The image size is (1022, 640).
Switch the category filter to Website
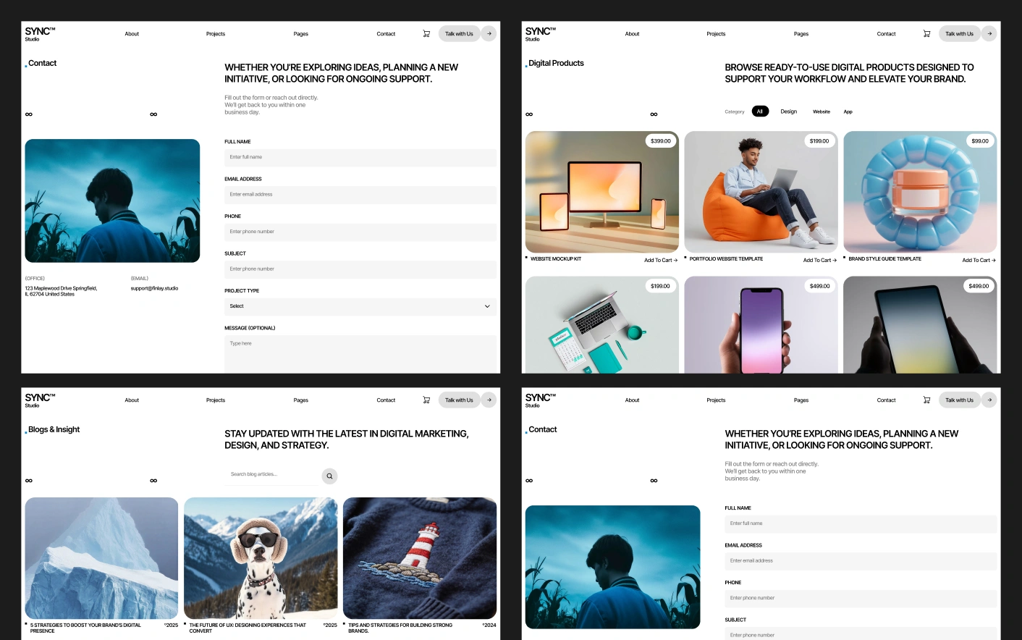821,111
